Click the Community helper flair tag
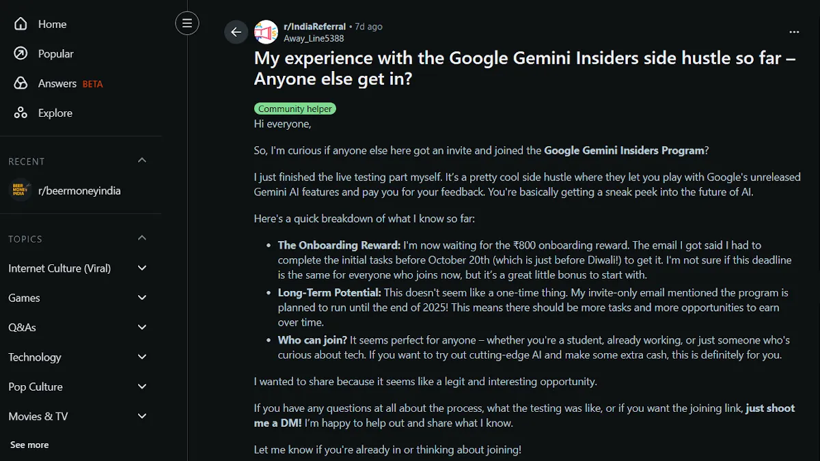 (295, 108)
